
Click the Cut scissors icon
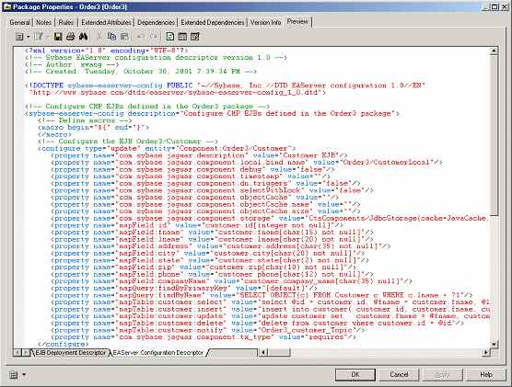(x=99, y=37)
